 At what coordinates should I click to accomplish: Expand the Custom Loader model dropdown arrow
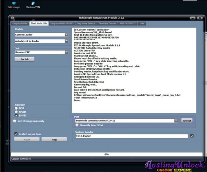tap(66, 35)
